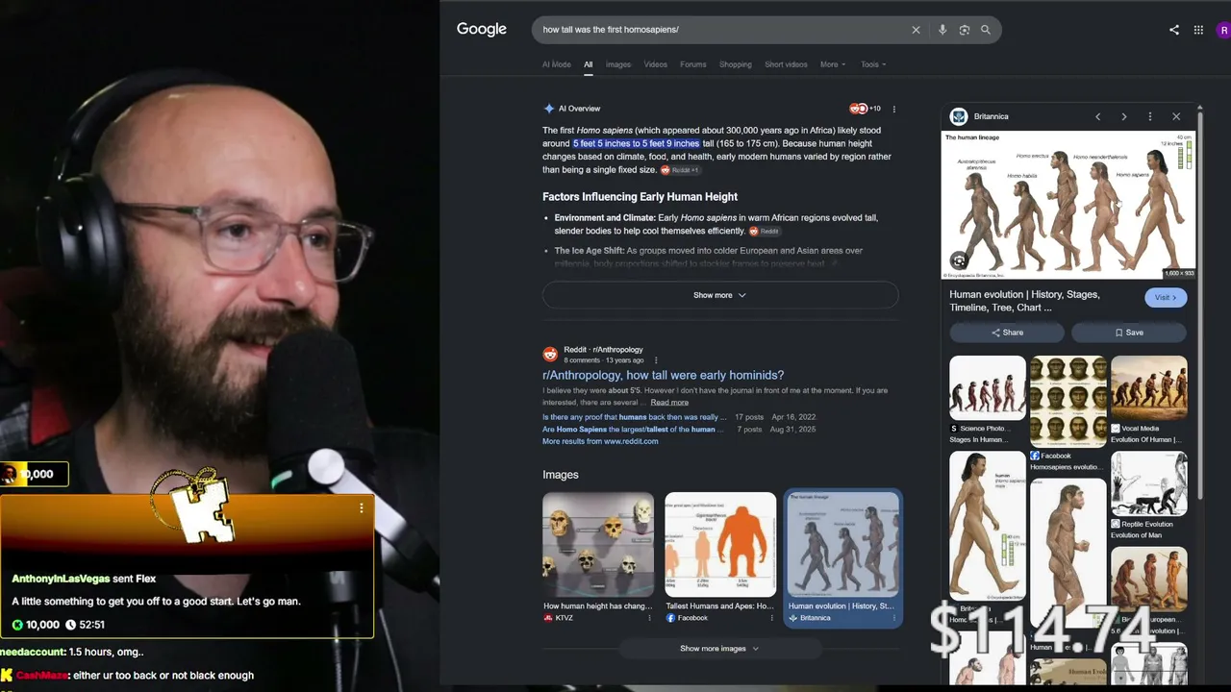Viewport: 1231px width, 692px height.
Task: Open the Google apps grid
Action: click(1198, 30)
